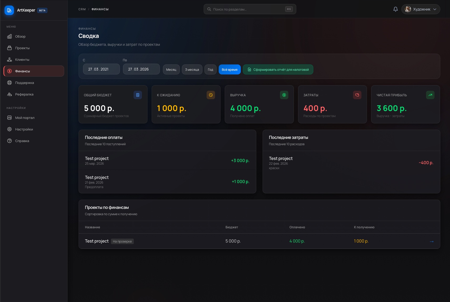The image size is (450, 302).
Task: Open Поддержка using the help icon
Action: pos(9,83)
